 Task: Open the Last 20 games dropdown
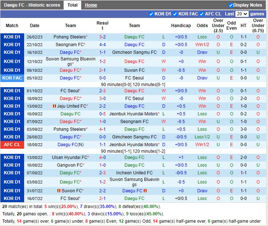click(x=242, y=14)
